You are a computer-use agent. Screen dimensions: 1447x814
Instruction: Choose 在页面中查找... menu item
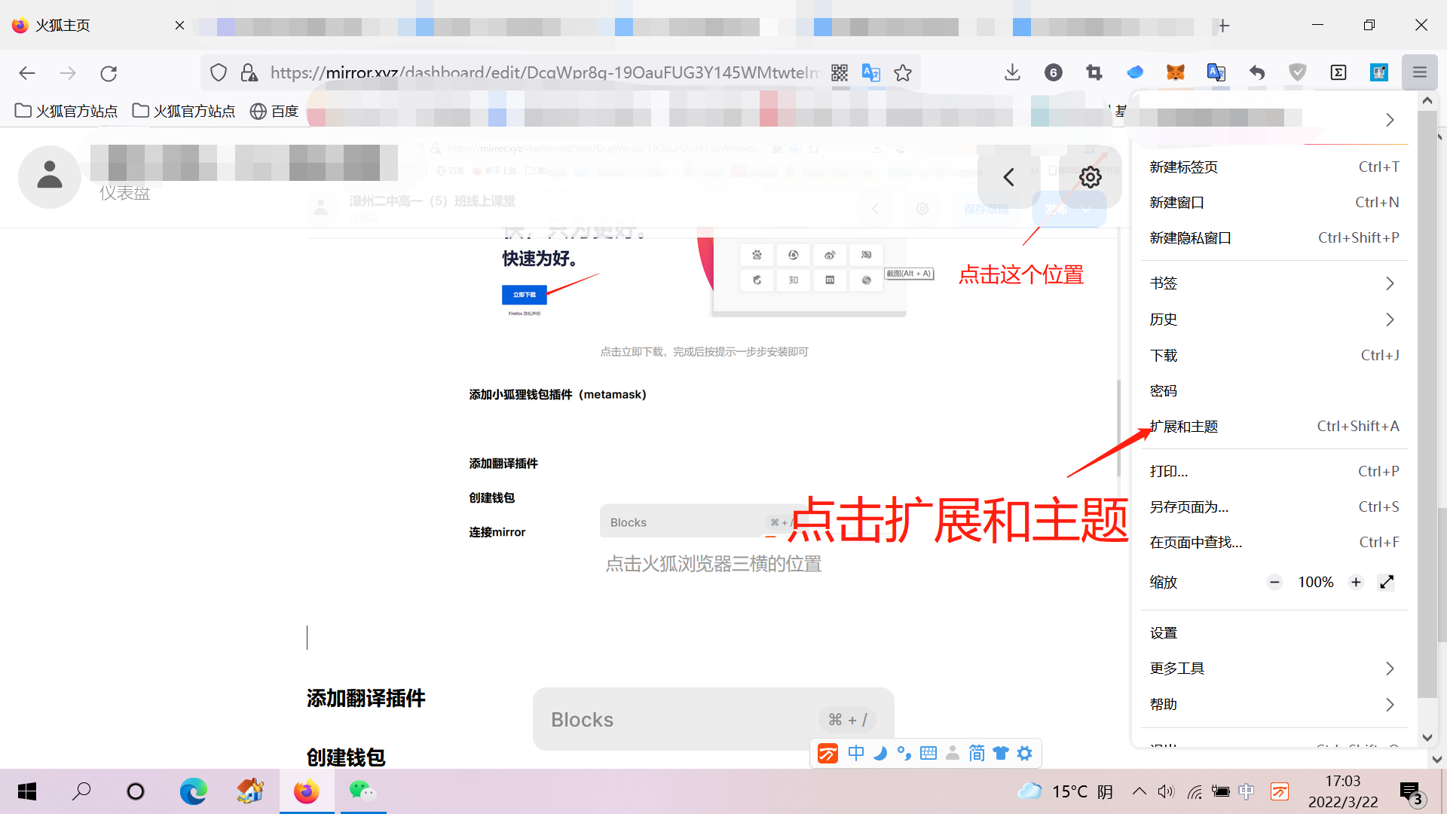tap(1274, 542)
